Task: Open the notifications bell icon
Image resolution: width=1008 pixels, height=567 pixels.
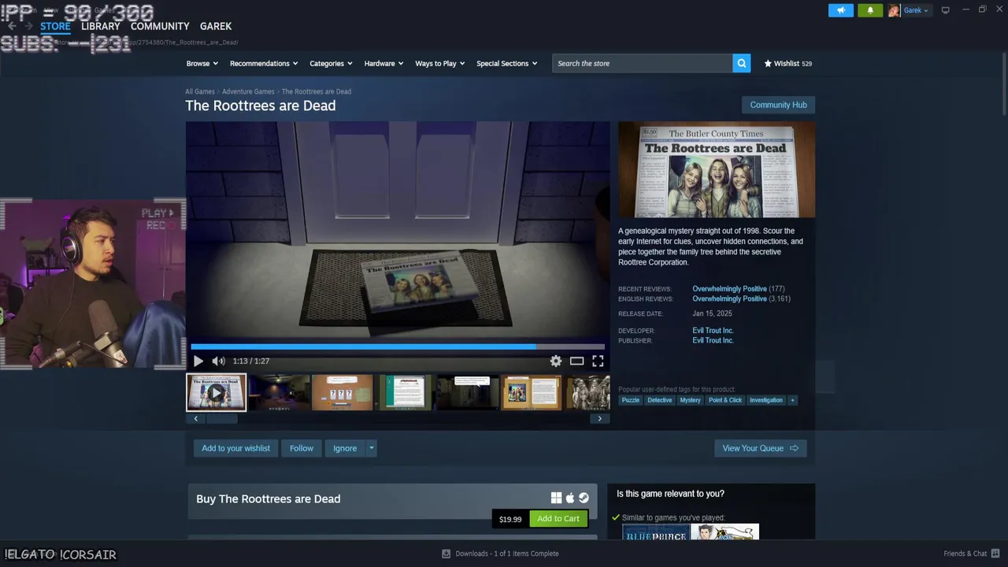Action: [x=870, y=10]
